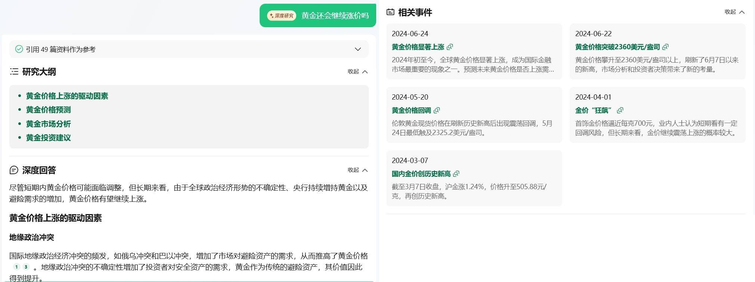Click the green checkmark icon by 引用 49 篇资料

19,49
